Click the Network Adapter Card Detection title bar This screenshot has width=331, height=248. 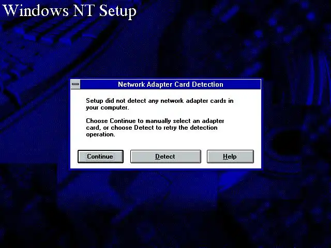point(171,84)
